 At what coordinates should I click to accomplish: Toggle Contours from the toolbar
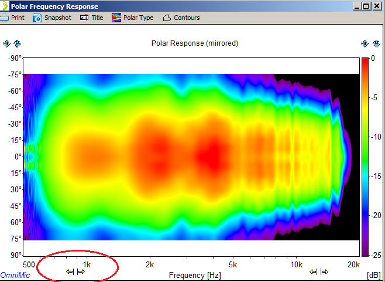click(x=181, y=18)
